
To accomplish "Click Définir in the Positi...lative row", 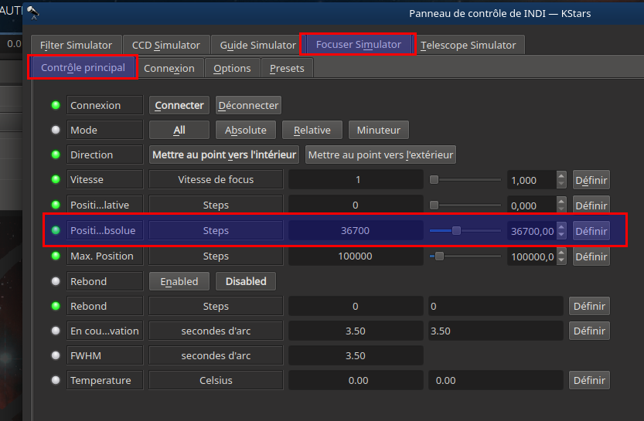I will tap(591, 205).
